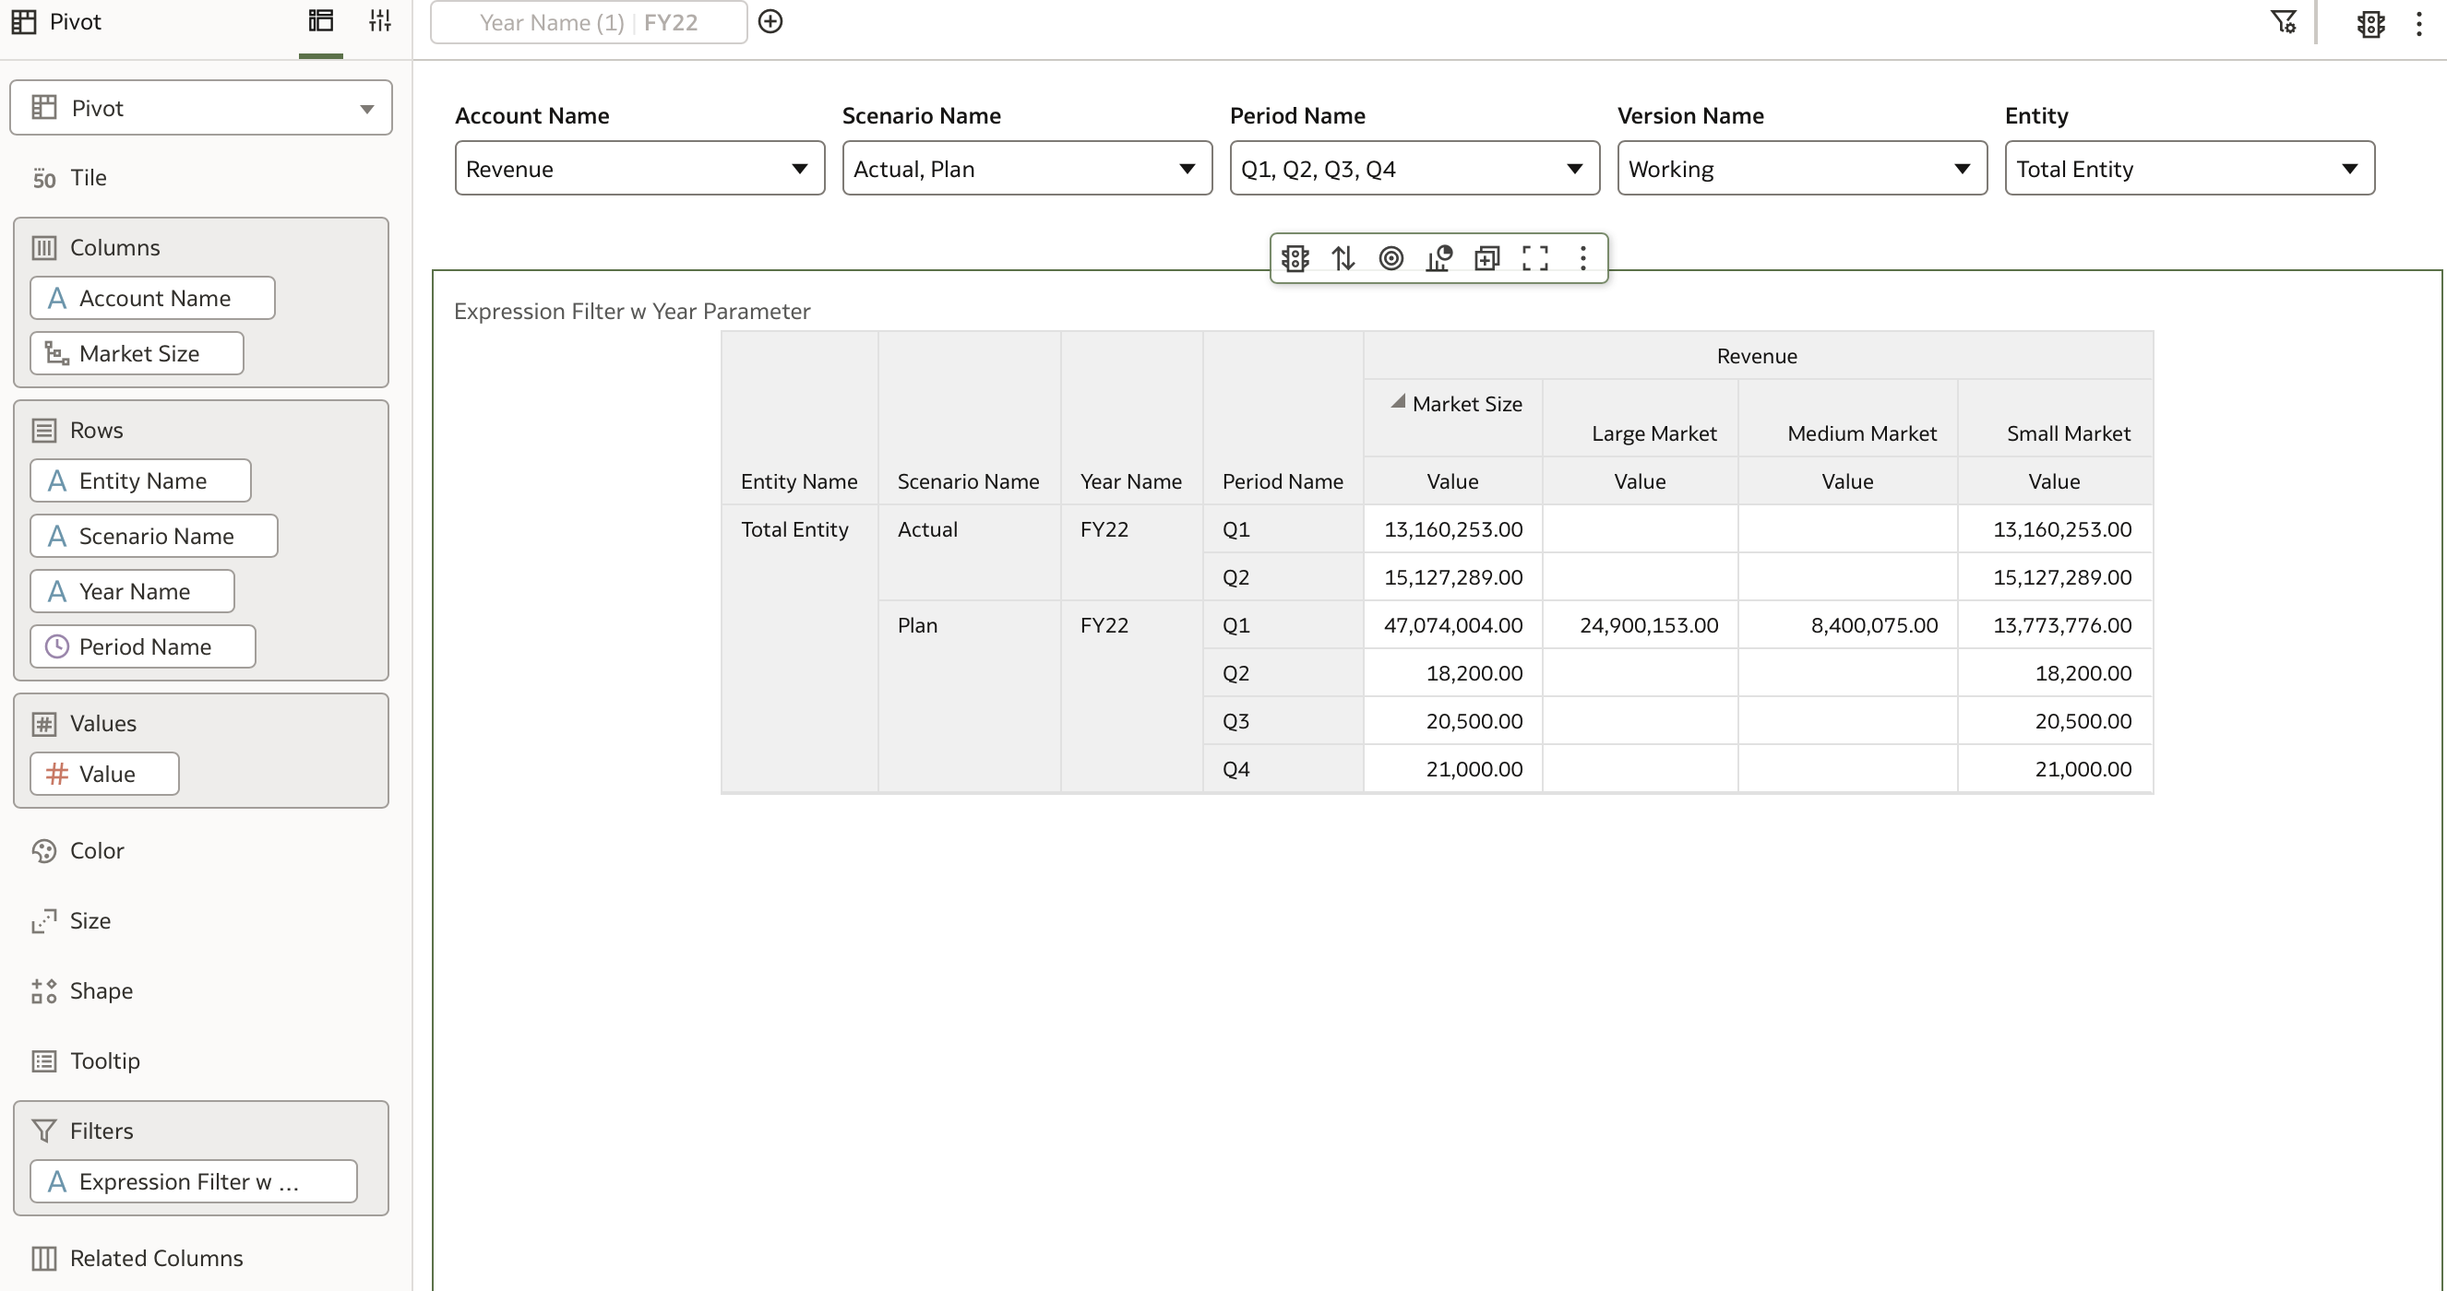2447x1291 pixels.
Task: Open canvas settings gear icon at top right
Action: pyautogui.click(x=2371, y=23)
